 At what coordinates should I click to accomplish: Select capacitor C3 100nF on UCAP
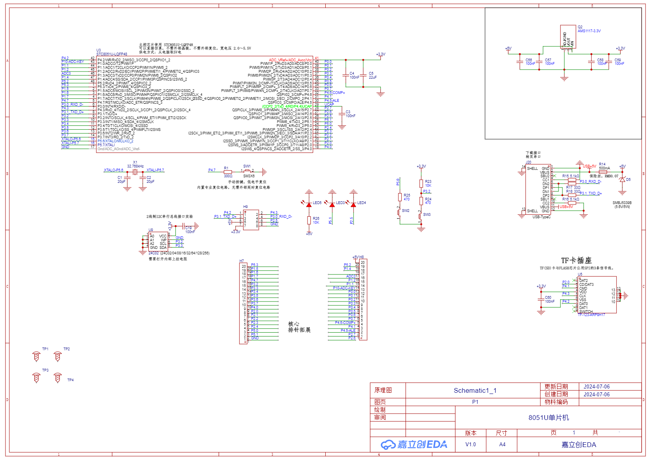[x=342, y=114]
